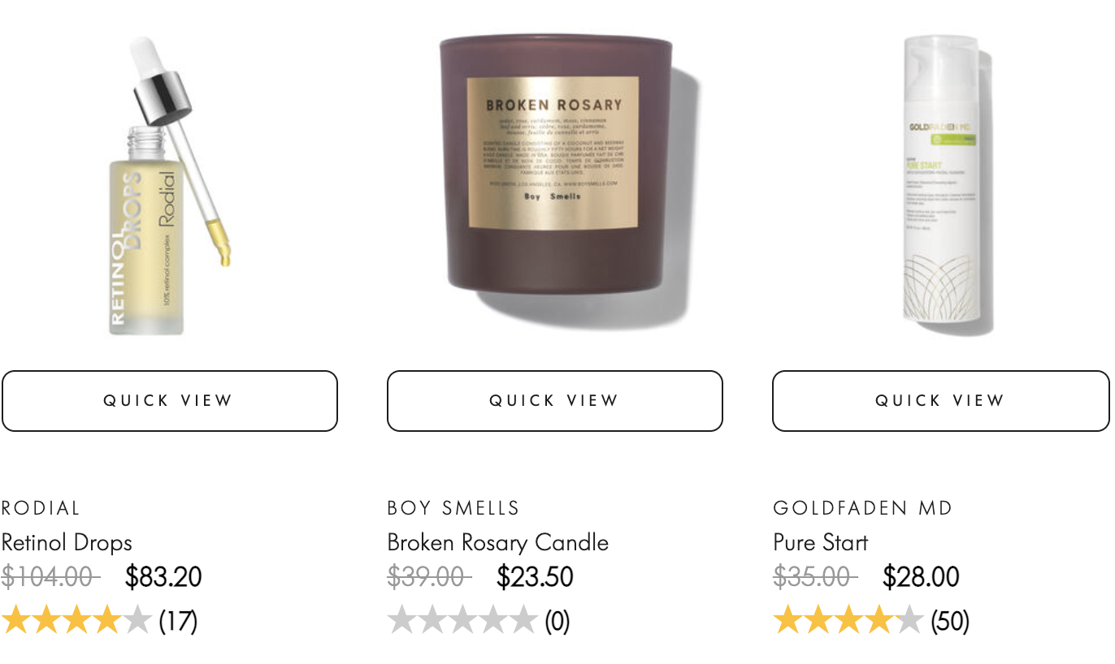Open the Retinol Drops product title link
1115x664 pixels.
tap(67, 542)
